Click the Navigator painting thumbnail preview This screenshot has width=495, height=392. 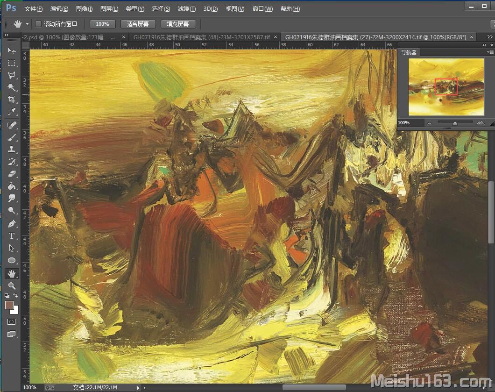446,87
